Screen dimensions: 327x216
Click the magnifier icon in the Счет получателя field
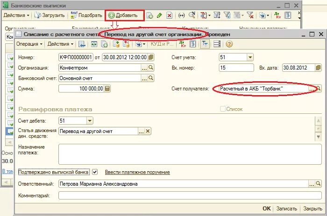(x=319, y=89)
